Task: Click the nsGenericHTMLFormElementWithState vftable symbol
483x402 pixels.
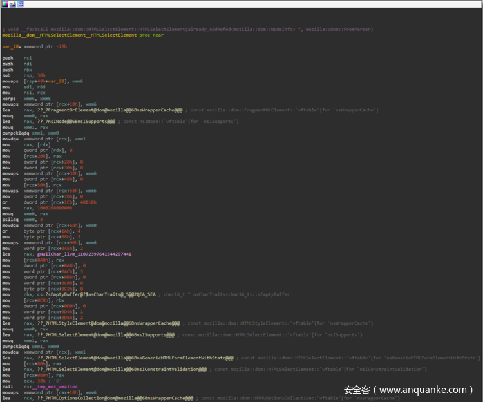Action: click(129, 358)
